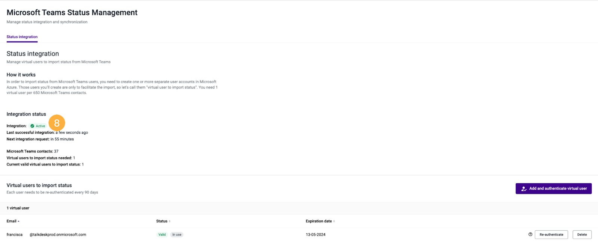The width and height of the screenshot is (598, 246).
Task: Click the green Active integration badge
Action: point(38,126)
